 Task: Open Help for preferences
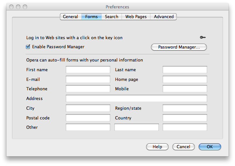pos(157,147)
